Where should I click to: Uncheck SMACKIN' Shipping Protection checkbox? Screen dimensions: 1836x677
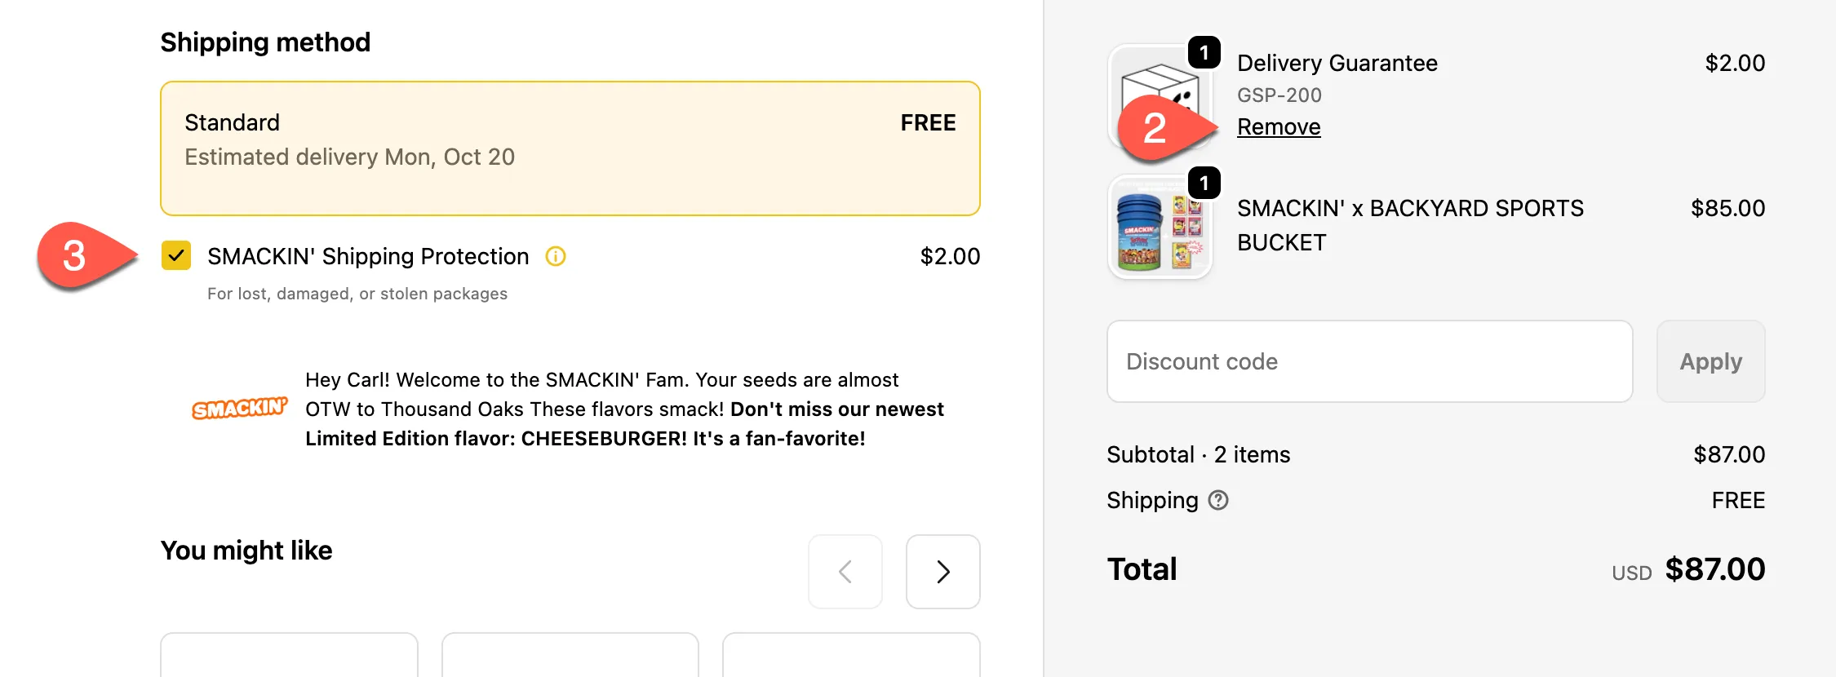click(176, 256)
